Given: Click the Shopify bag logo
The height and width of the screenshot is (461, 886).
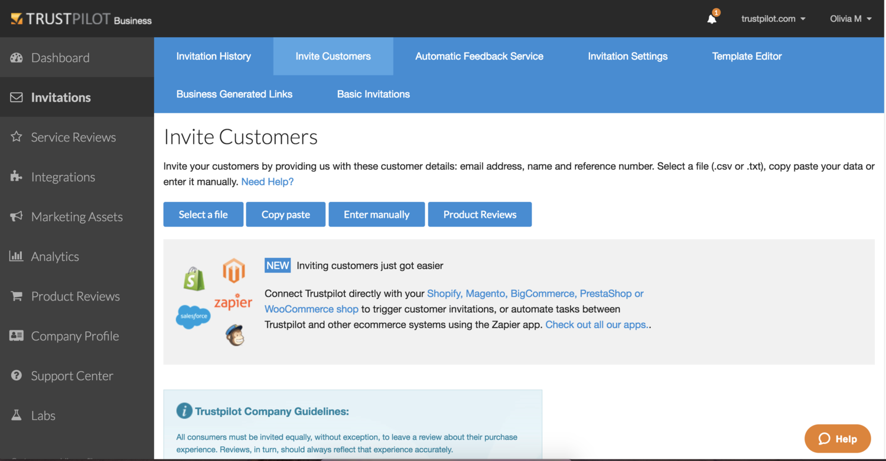Looking at the screenshot, I should pyautogui.click(x=194, y=279).
